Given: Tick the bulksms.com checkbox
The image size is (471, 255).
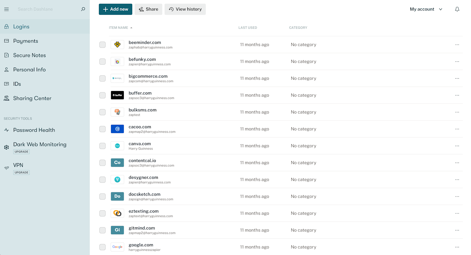Looking at the screenshot, I should (x=103, y=112).
